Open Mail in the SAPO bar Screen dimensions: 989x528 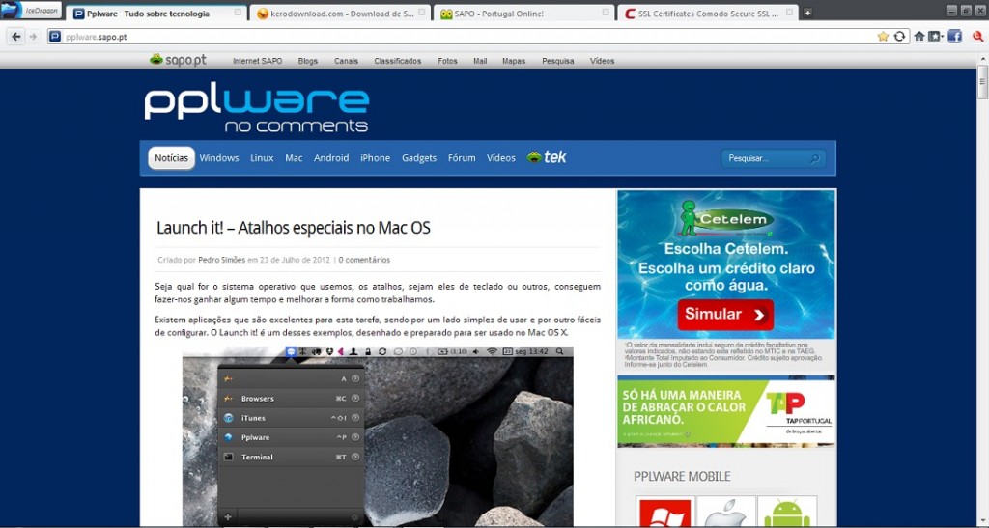[480, 61]
